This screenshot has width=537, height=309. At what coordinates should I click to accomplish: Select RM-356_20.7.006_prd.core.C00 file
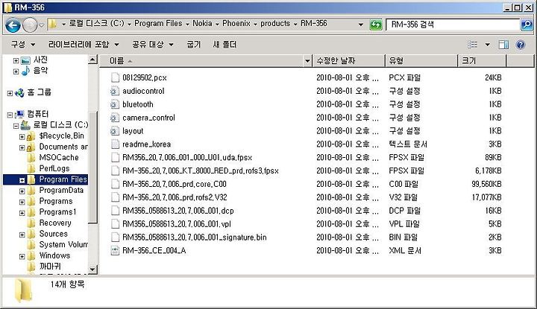[175, 184]
